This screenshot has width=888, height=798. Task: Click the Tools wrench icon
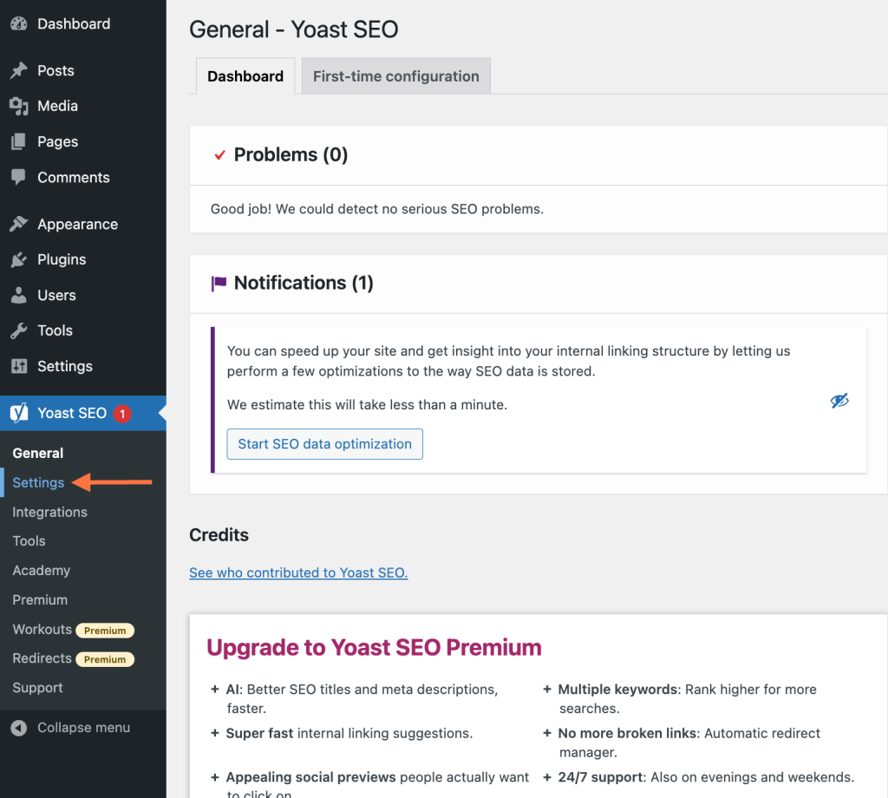click(x=19, y=330)
